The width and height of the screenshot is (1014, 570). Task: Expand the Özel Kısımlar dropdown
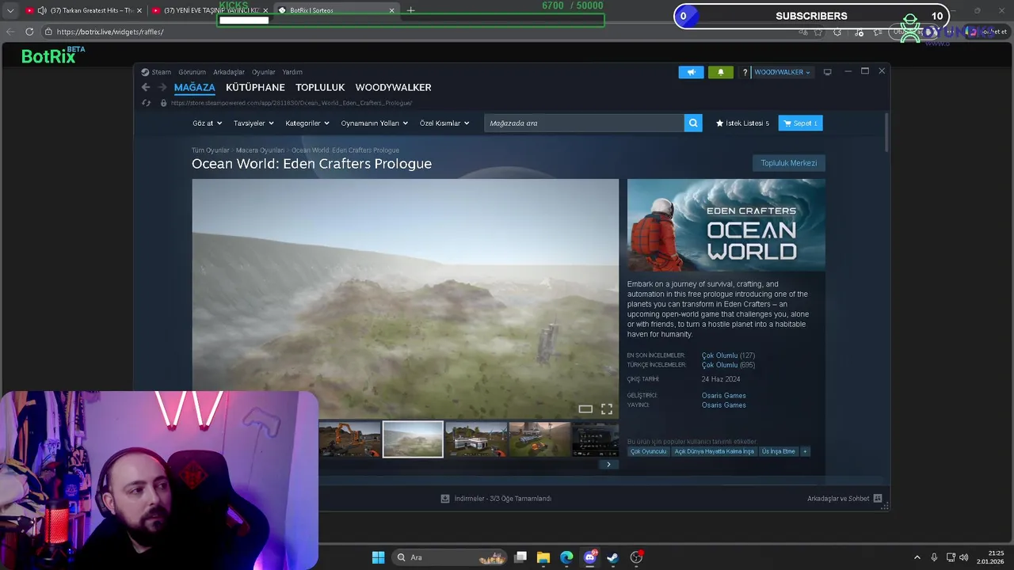tap(444, 123)
